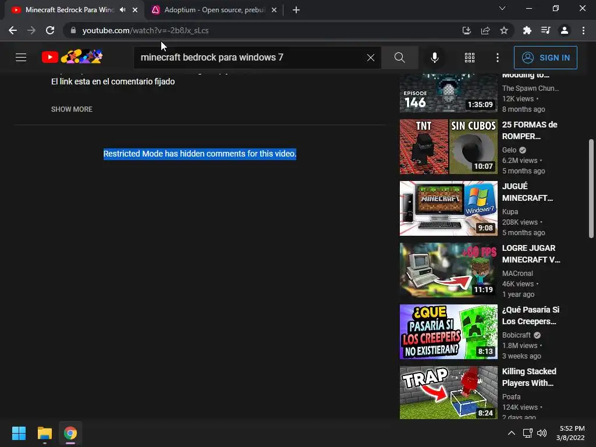Image resolution: width=596 pixels, height=447 pixels.
Task: Open the YouTube apps grid icon
Action: pyautogui.click(x=470, y=58)
